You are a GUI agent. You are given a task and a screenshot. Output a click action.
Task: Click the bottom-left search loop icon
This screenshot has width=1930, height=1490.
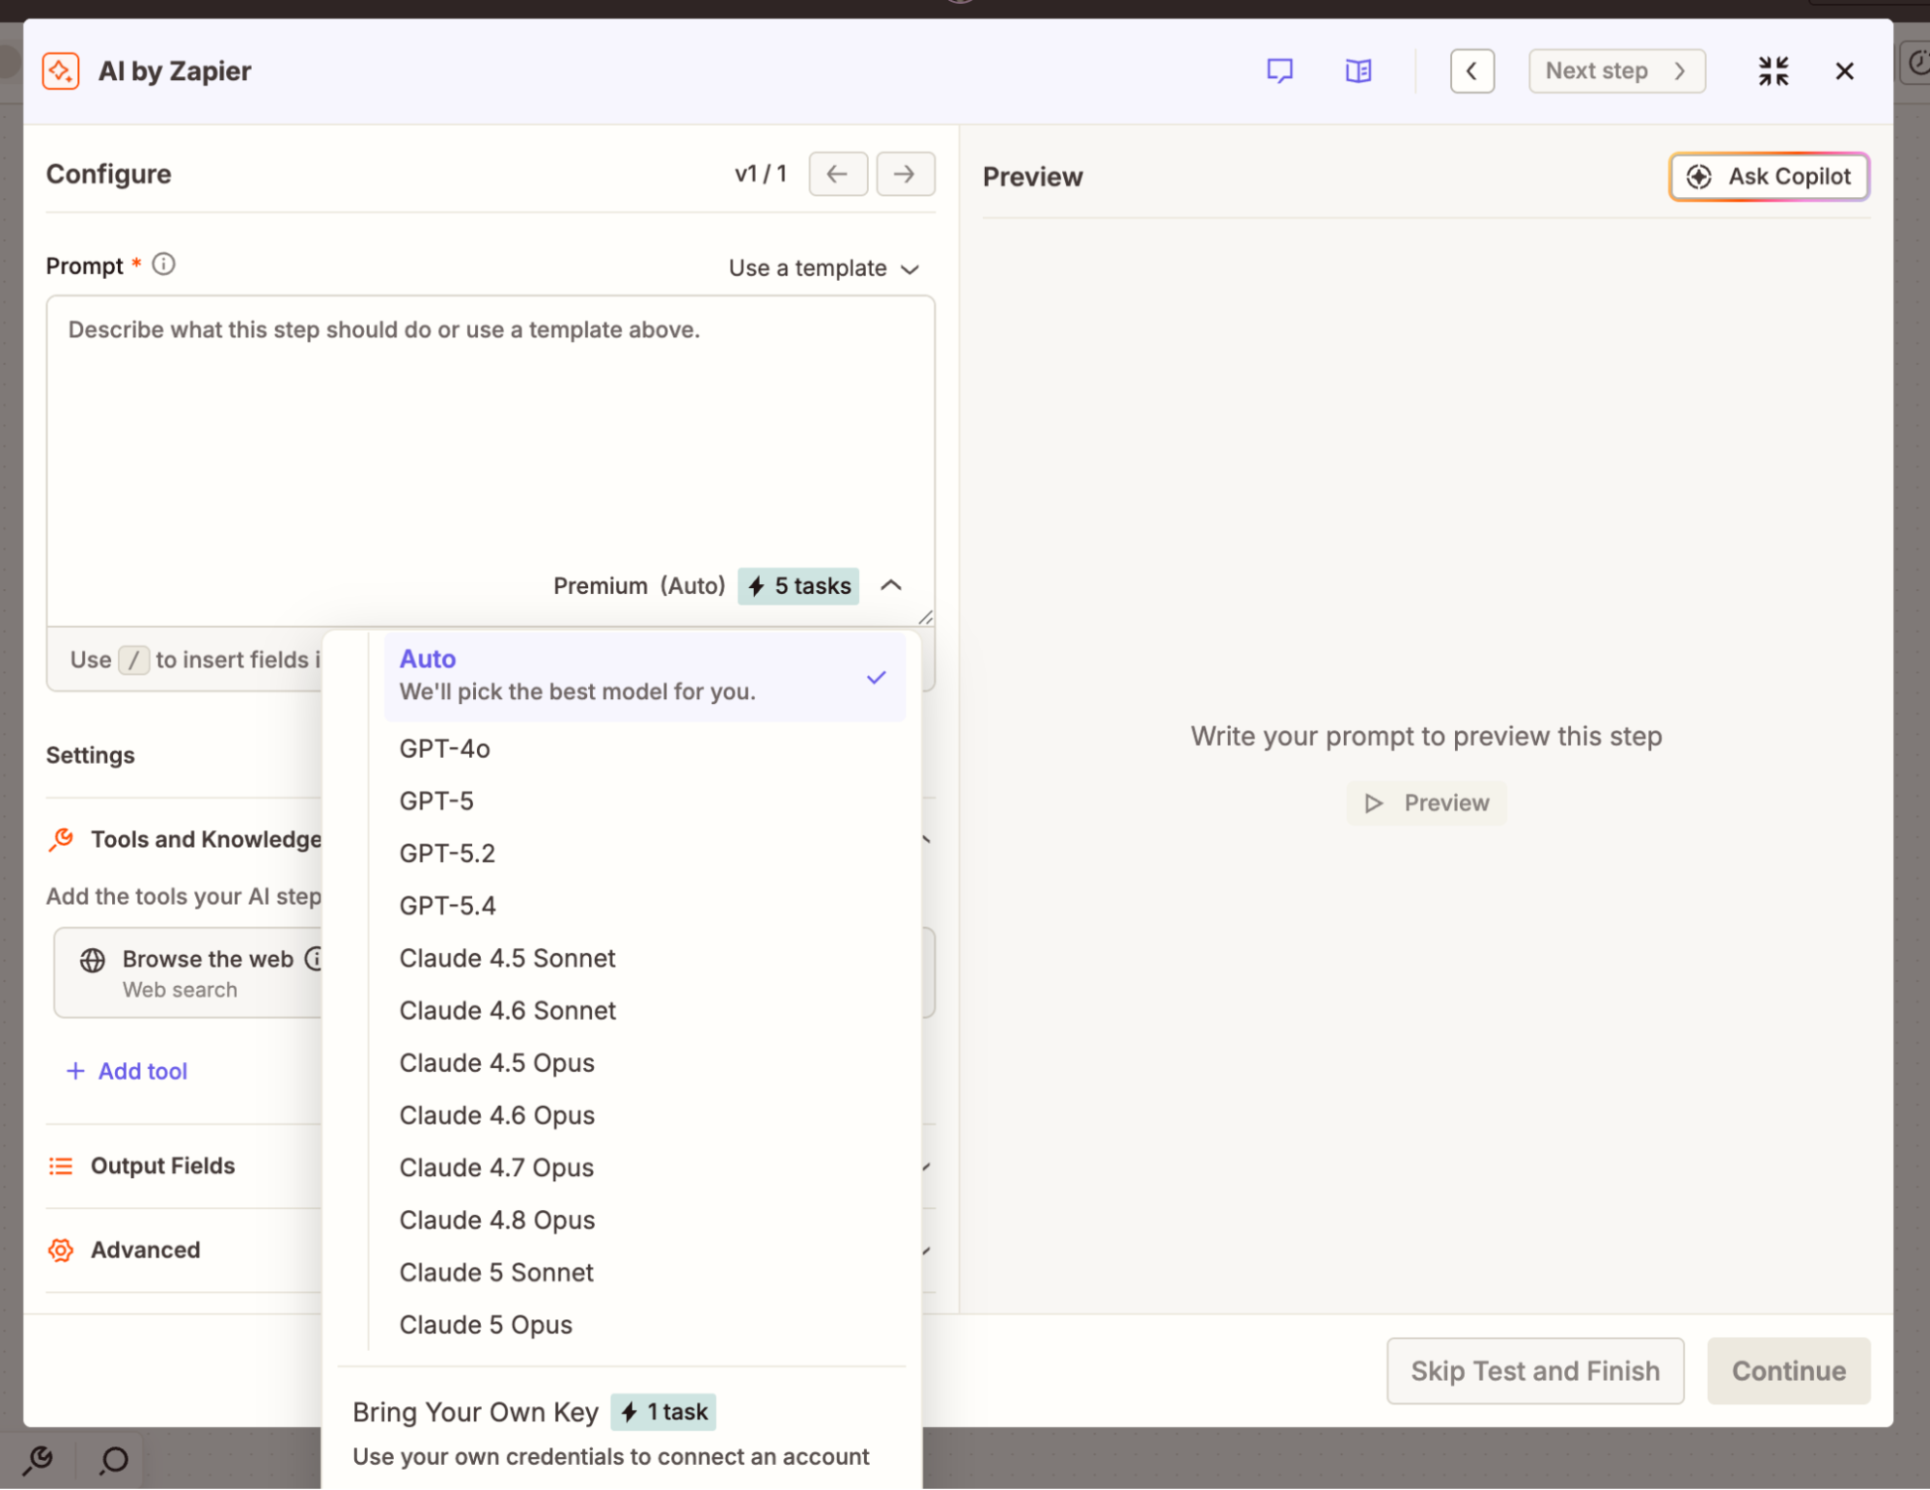tap(114, 1460)
